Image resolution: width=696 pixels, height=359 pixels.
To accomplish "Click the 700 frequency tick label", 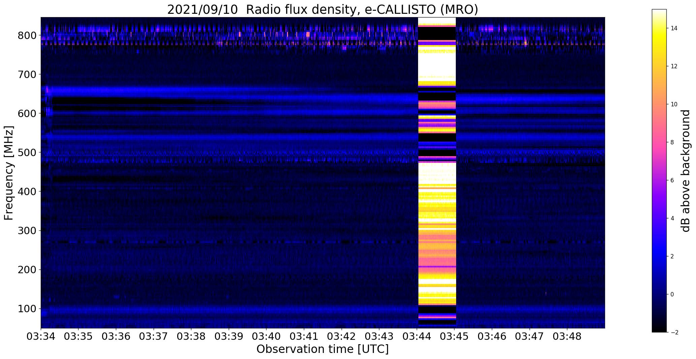I will coord(27,74).
